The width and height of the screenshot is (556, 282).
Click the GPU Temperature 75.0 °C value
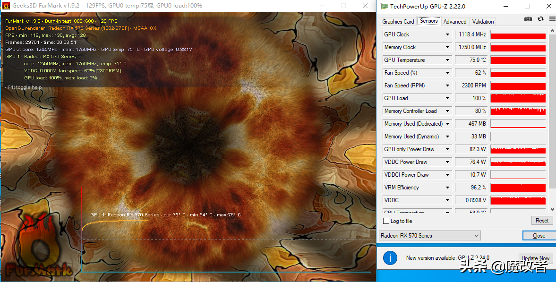coord(471,60)
